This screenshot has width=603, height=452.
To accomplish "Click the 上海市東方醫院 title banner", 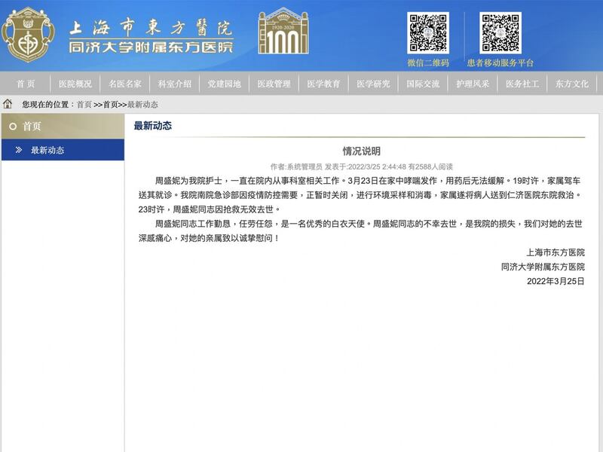I will point(151,36).
